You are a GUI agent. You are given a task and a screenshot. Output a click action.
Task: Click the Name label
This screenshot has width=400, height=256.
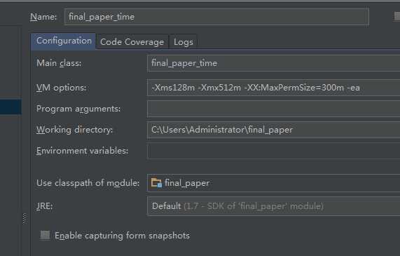click(43, 17)
